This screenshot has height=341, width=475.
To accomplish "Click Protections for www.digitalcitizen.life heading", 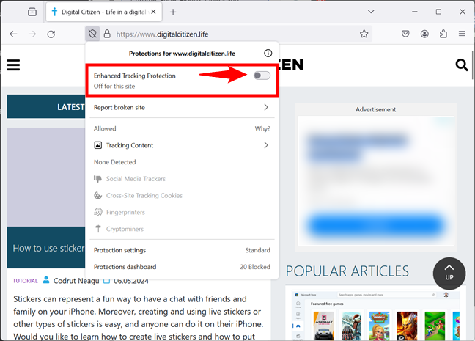I will [182, 54].
